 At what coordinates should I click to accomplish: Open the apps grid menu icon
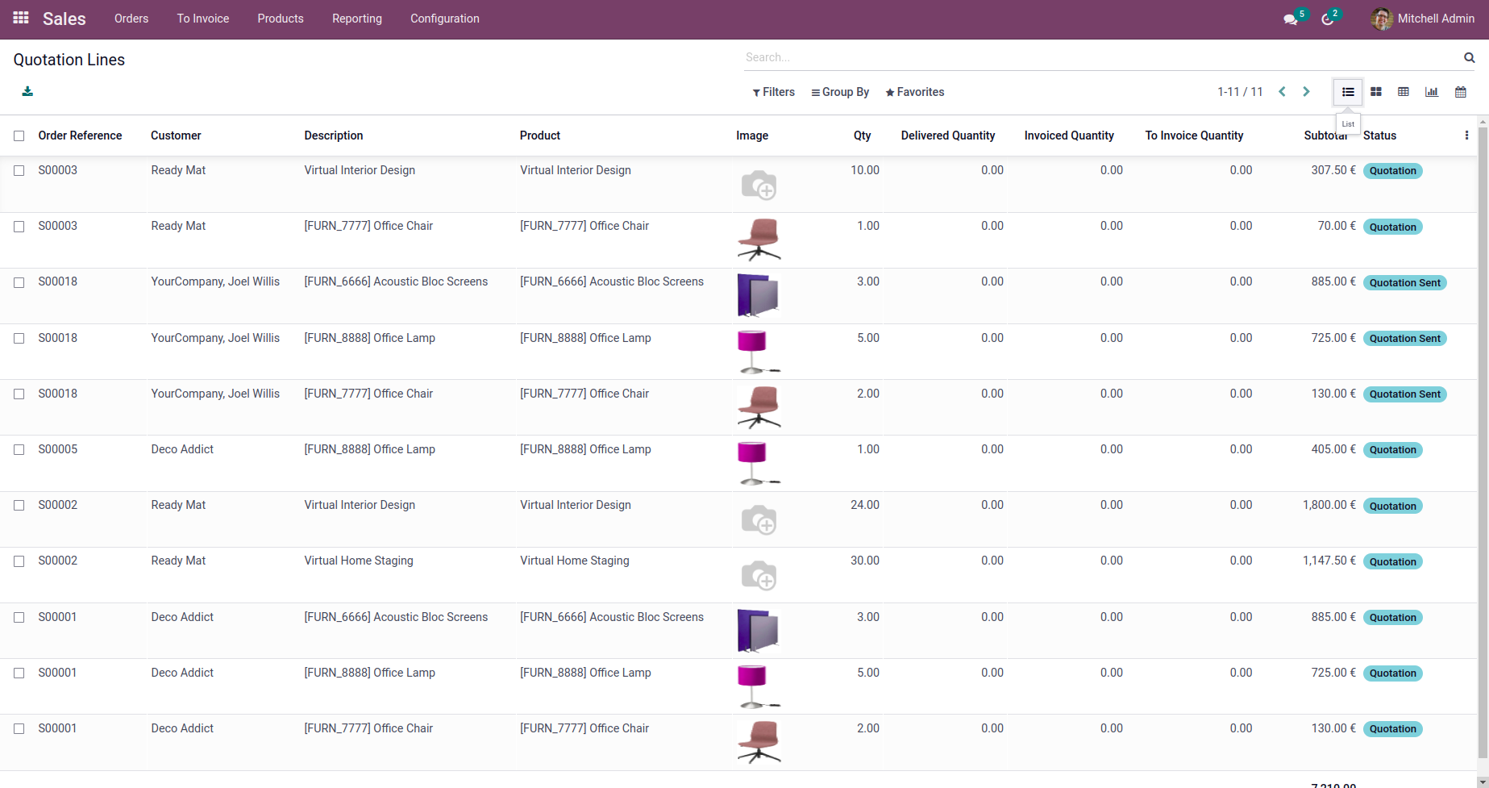[x=21, y=18]
